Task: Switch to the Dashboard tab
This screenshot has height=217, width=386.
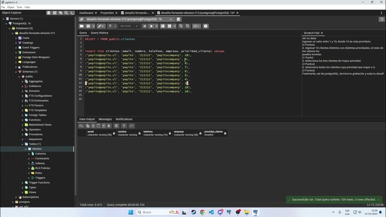Action: [86, 13]
